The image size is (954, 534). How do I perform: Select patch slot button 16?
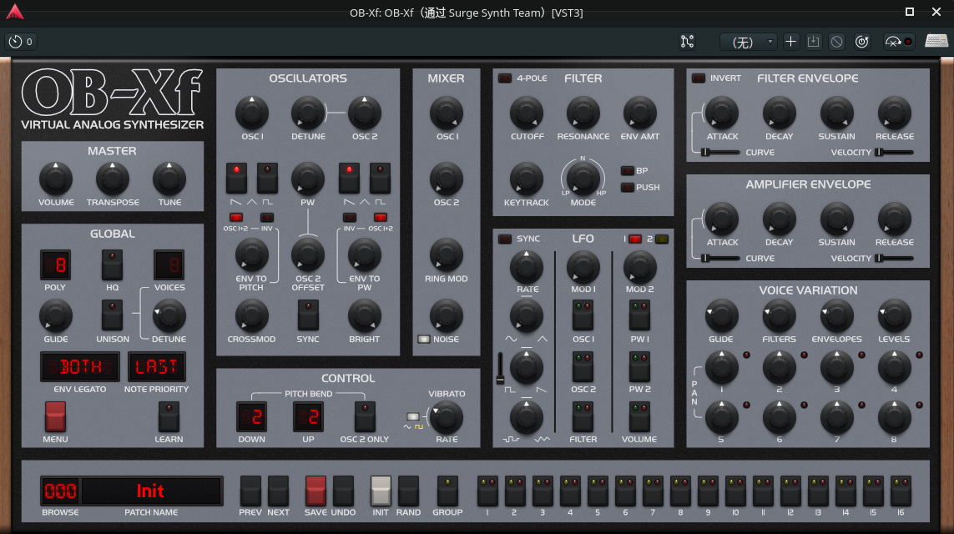click(x=901, y=491)
